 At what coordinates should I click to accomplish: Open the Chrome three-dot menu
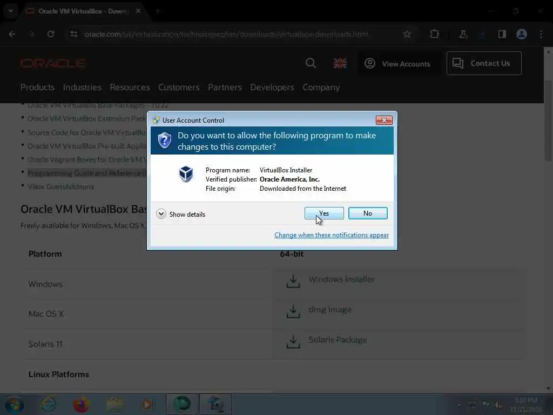tap(541, 34)
